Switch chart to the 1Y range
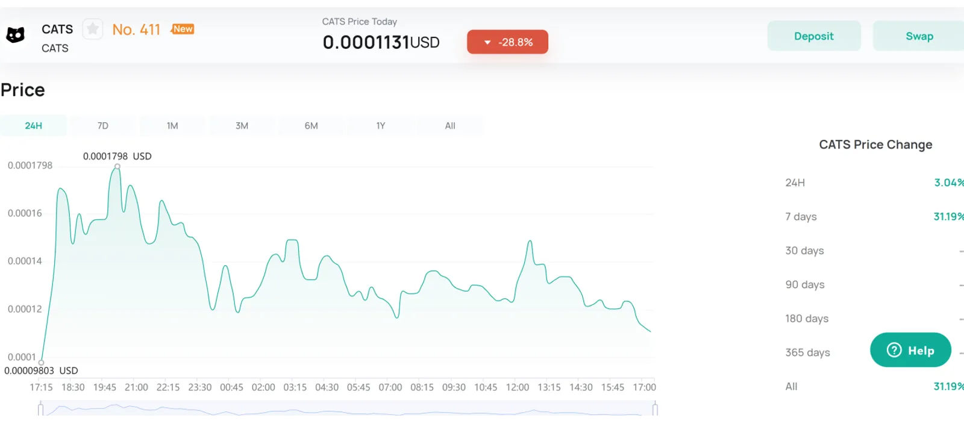Image resolution: width=964 pixels, height=435 pixels. pos(380,126)
